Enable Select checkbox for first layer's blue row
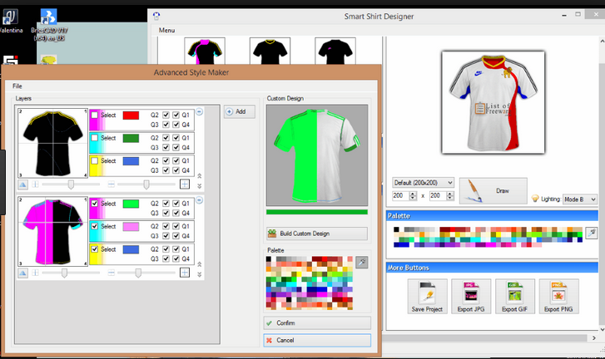This screenshot has width=605, height=359. tap(95, 160)
